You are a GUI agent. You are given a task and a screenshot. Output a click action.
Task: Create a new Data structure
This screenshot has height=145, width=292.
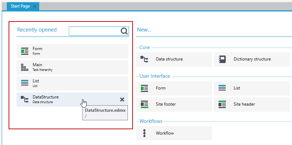point(174,59)
